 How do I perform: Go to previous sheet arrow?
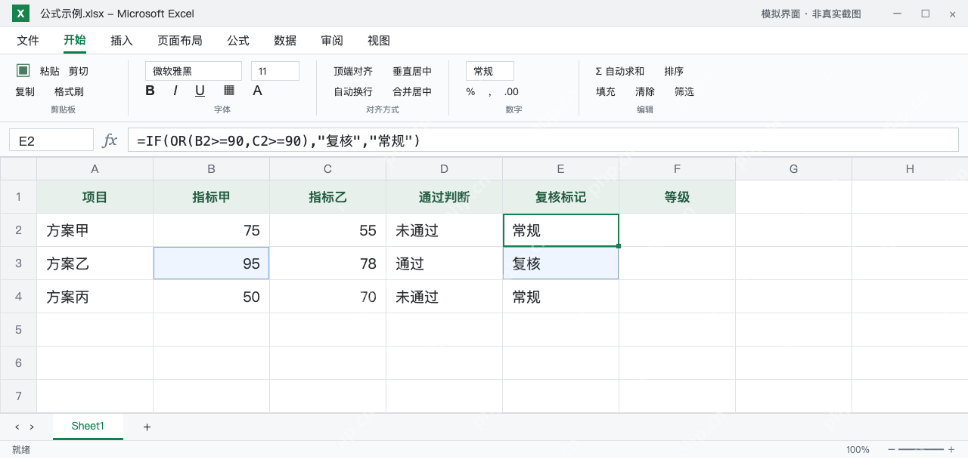coord(17,427)
